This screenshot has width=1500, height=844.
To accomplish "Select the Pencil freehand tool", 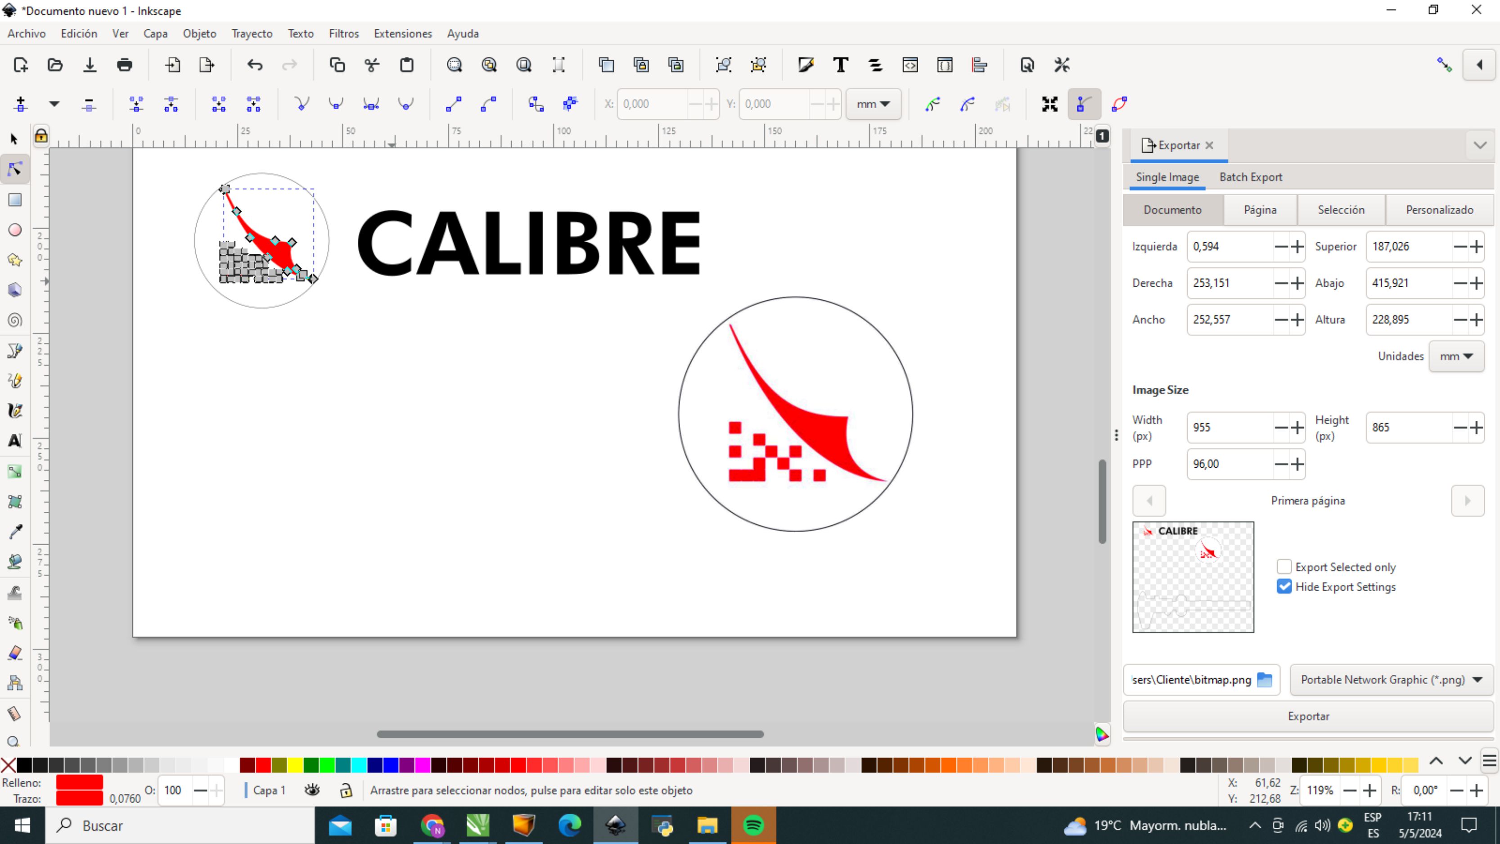I will point(14,381).
